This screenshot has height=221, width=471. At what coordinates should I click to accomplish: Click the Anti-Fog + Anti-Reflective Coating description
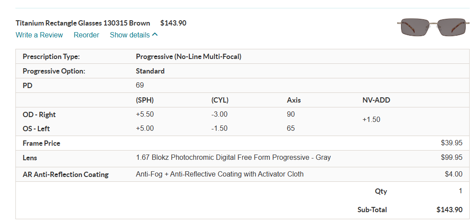[x=220, y=174]
